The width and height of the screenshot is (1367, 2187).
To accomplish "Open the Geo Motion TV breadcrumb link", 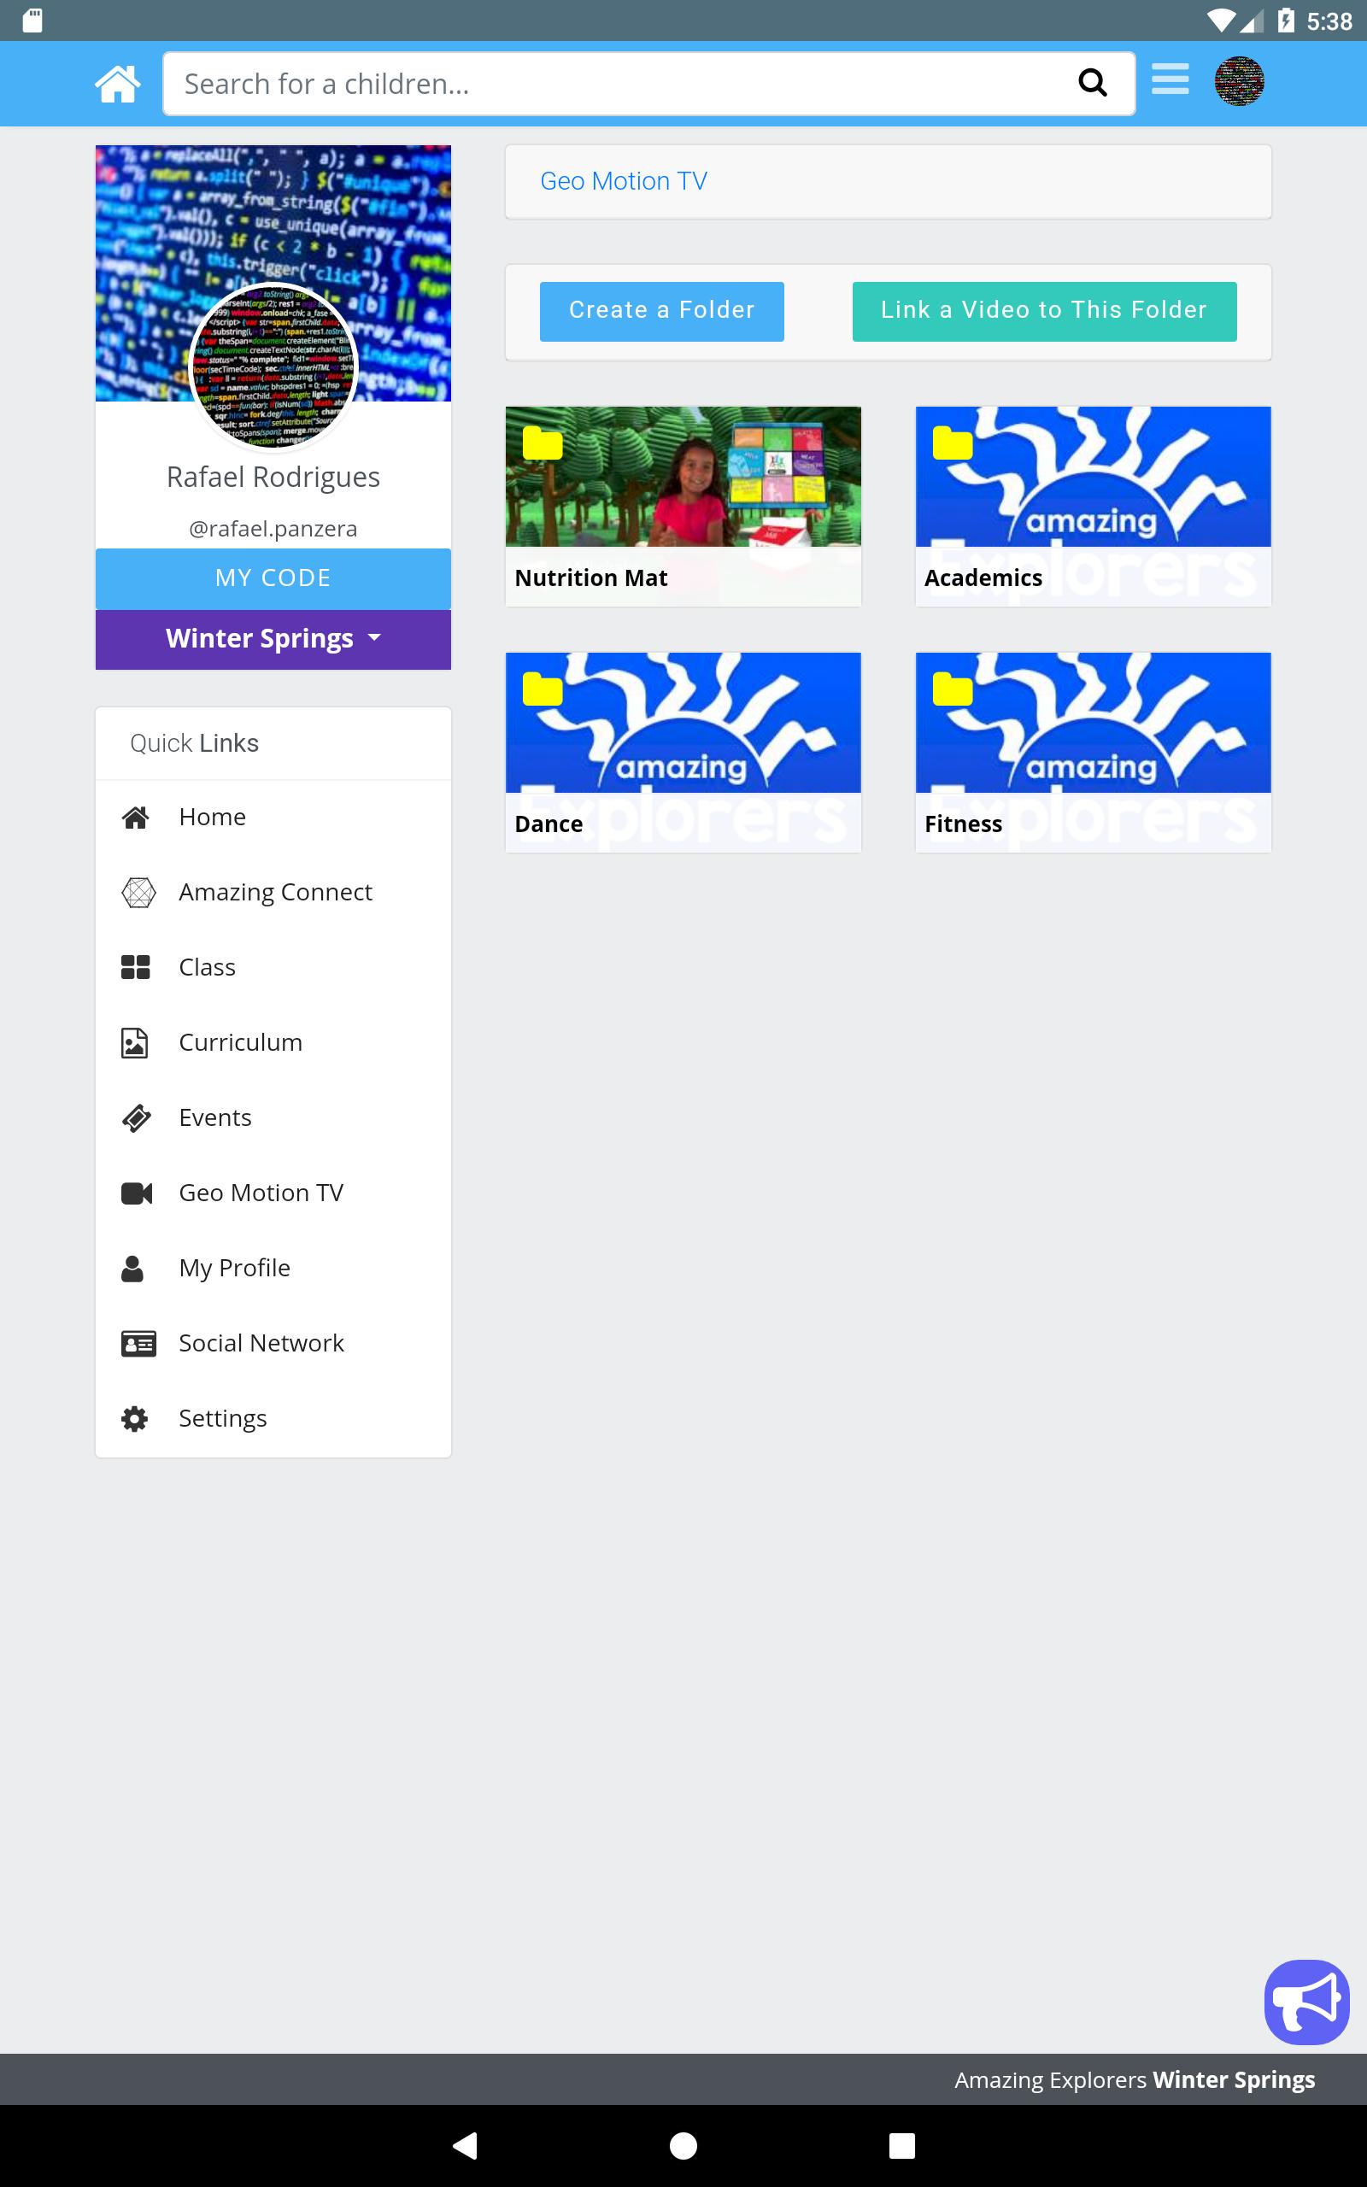I will pyautogui.click(x=623, y=181).
